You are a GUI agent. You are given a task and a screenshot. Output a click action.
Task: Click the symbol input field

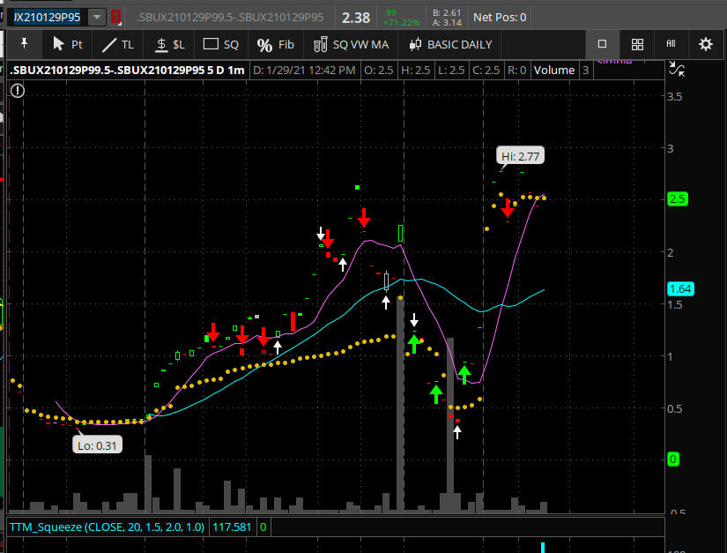pos(48,17)
